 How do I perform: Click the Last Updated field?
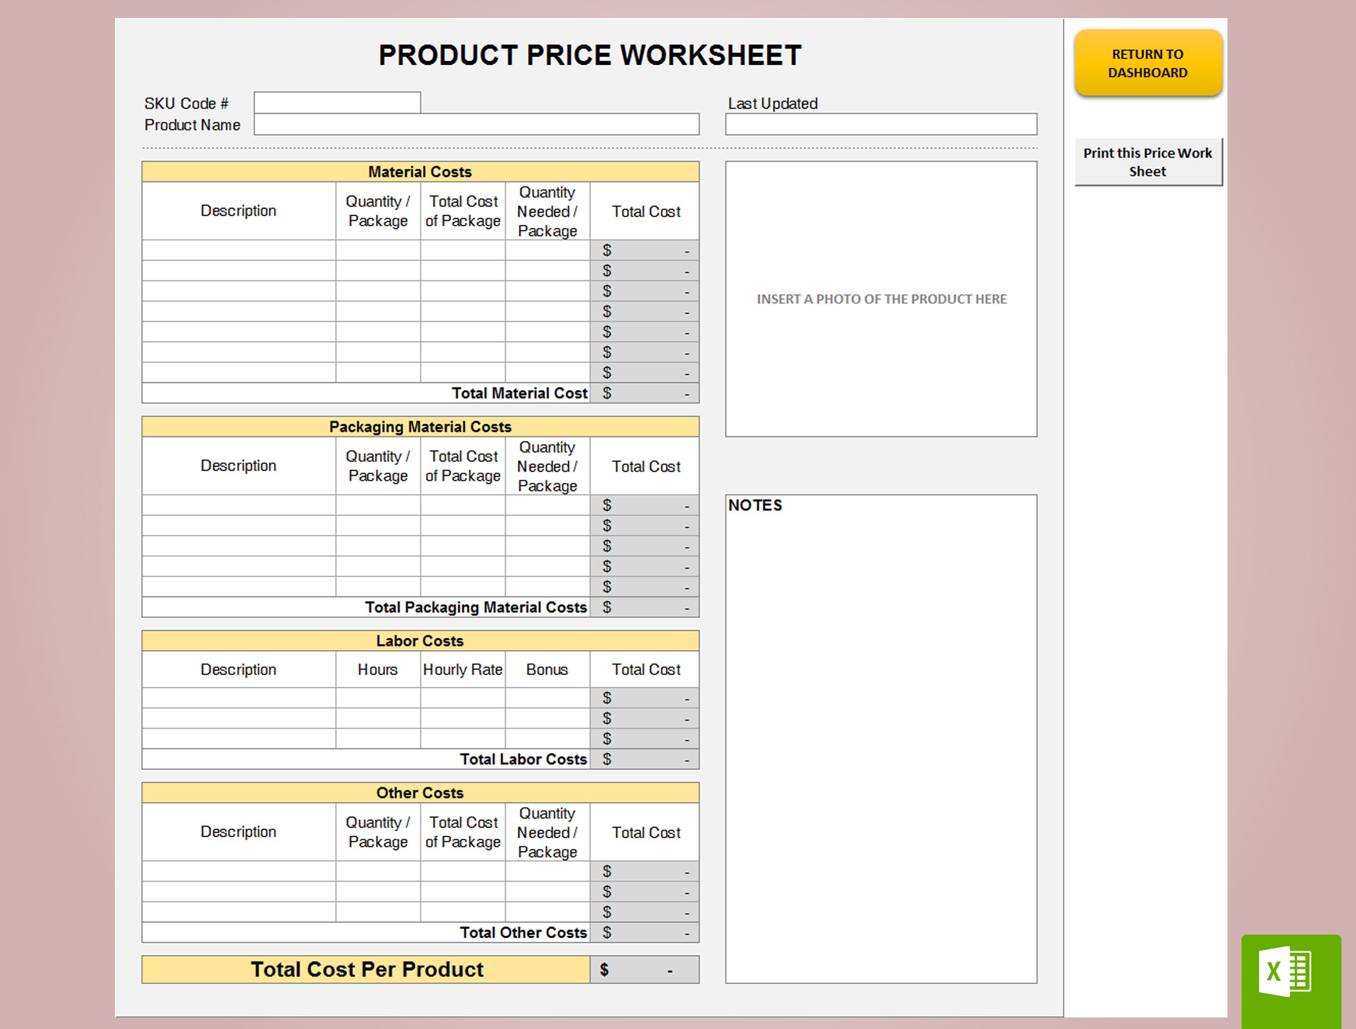click(880, 124)
